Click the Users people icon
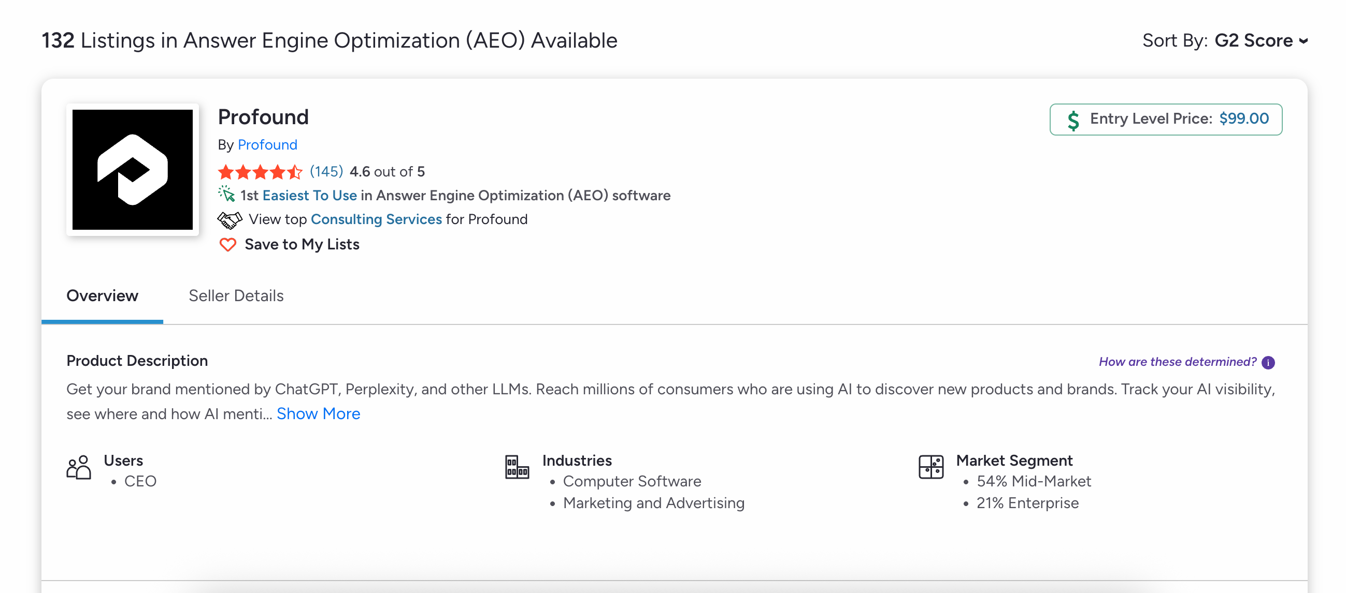 tap(79, 467)
